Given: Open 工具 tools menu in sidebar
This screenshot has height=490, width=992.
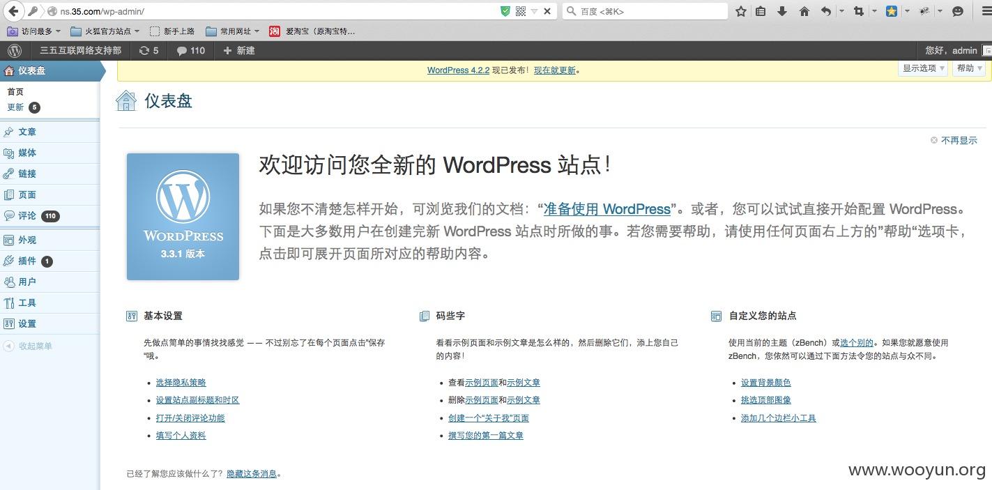Looking at the screenshot, I should [27, 303].
